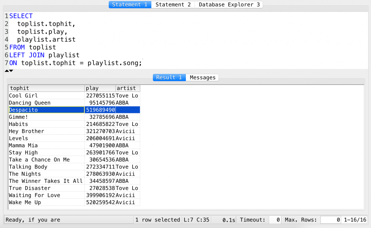This screenshot has width=371, height=228.
Task: Click the L:7 C:35 cursor position indicator
Action: pos(196,220)
